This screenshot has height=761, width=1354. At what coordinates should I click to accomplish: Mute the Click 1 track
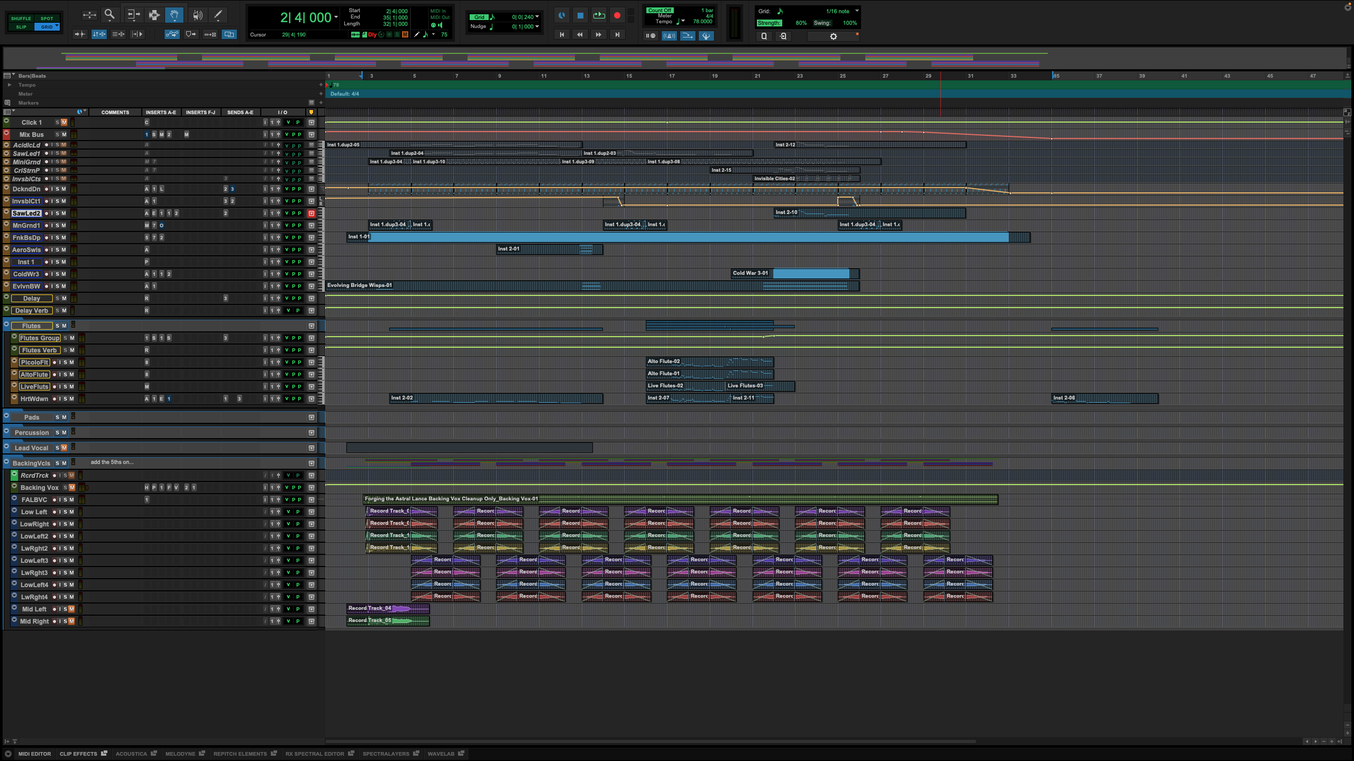(64, 123)
